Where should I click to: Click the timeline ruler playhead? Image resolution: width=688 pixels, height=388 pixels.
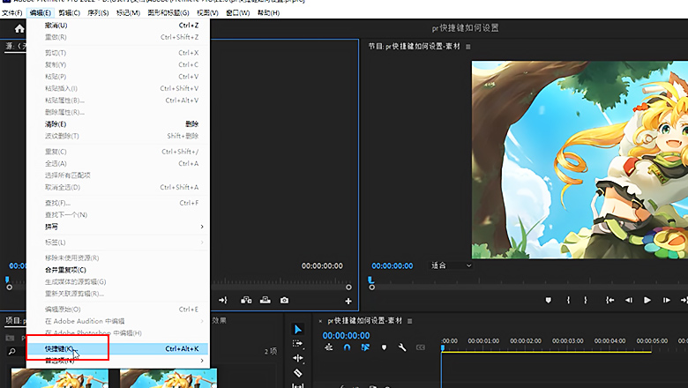(443, 347)
